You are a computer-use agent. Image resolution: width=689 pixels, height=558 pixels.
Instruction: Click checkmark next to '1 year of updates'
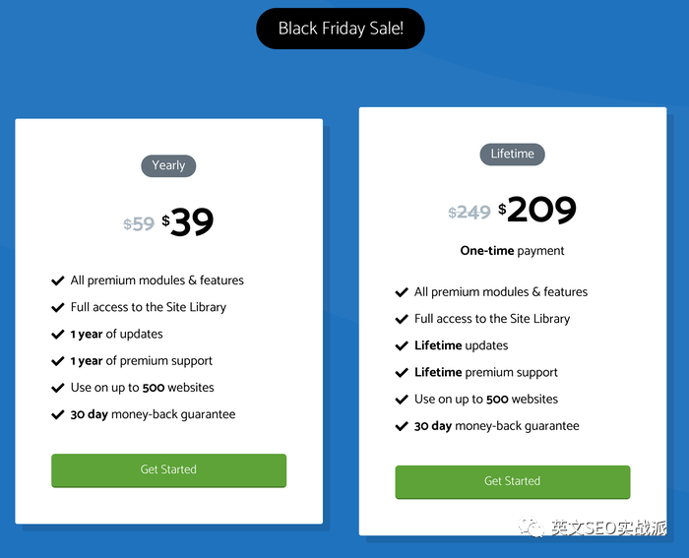click(x=58, y=335)
